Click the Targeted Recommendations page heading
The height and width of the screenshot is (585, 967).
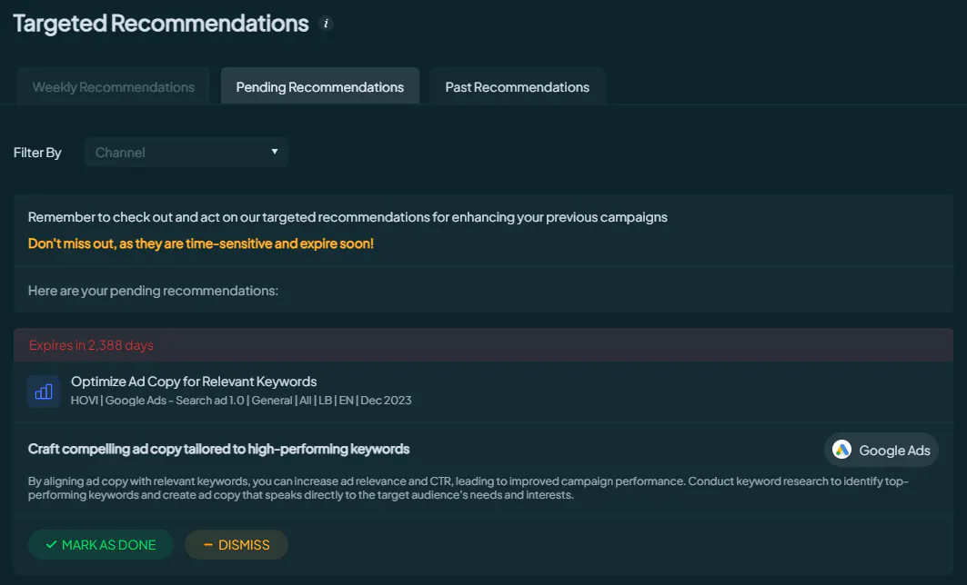[161, 24]
